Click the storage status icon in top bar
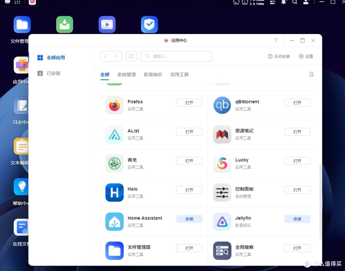This screenshot has height=271, width=345. [272, 2]
